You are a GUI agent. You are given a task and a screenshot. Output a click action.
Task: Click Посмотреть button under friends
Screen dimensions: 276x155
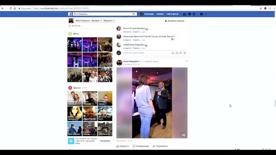105,141
